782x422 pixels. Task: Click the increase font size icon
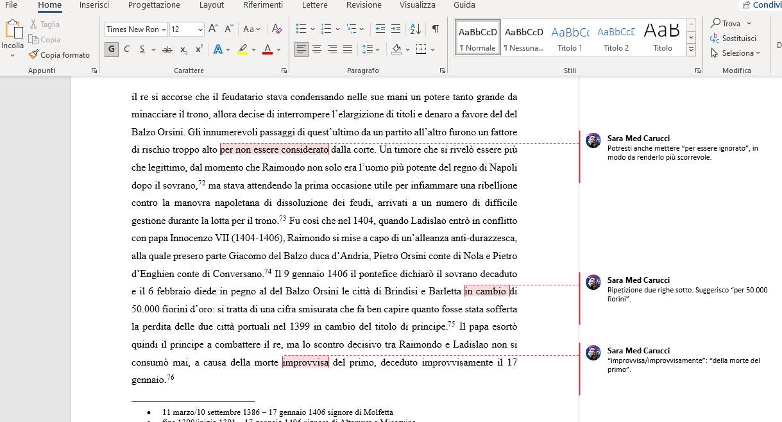tap(214, 29)
